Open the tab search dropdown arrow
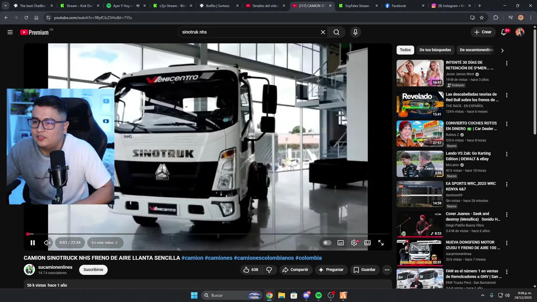Viewport: 537px width, 302px height. click(5, 6)
